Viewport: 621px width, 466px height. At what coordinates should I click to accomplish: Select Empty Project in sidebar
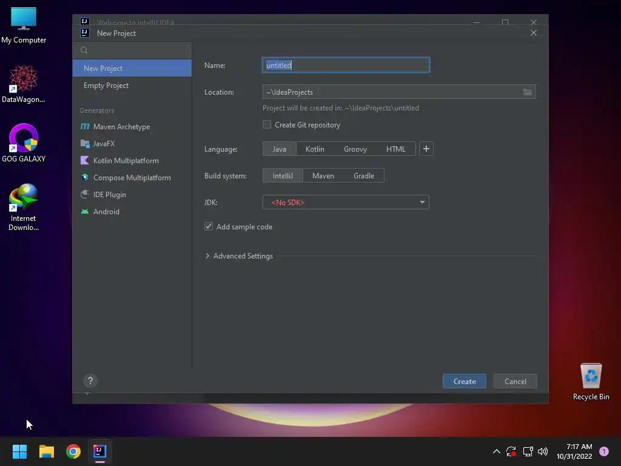(x=132, y=86)
